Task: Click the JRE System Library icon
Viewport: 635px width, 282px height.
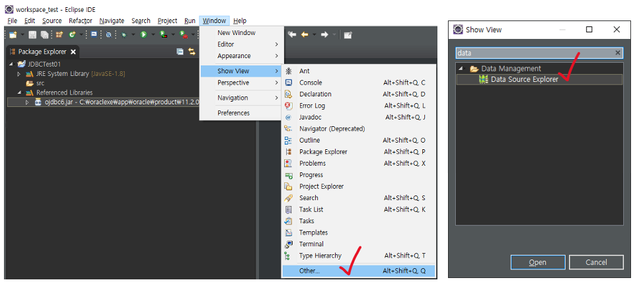Action: pos(29,74)
